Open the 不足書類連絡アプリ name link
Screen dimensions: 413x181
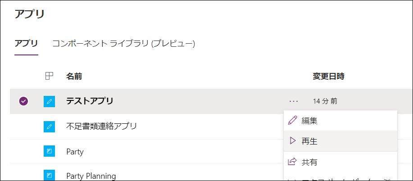point(101,127)
